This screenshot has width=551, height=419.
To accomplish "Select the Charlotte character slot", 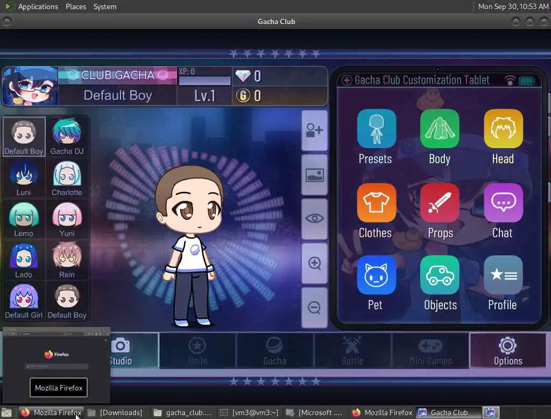I will coord(67,178).
